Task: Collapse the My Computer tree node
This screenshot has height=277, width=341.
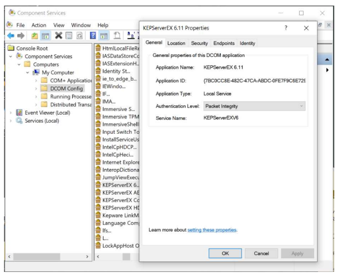Action: (27, 73)
